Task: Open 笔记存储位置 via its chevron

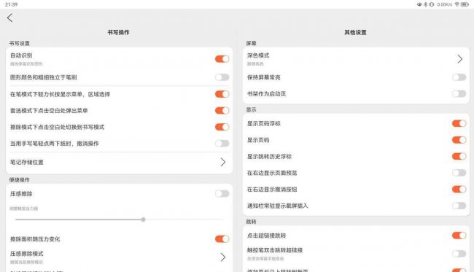Action: point(223,163)
